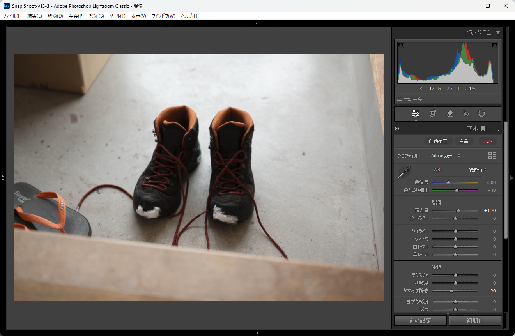Screen dimensions: 515x336
Task: Collapse the ヒストグラム panel
Action: click(x=498, y=33)
